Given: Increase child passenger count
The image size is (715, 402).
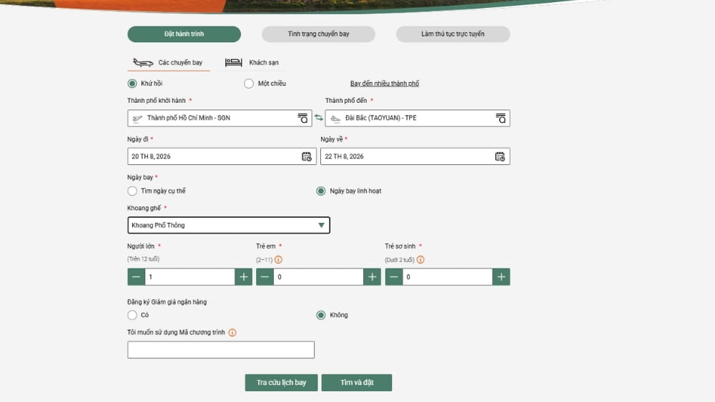Looking at the screenshot, I should [x=372, y=277].
